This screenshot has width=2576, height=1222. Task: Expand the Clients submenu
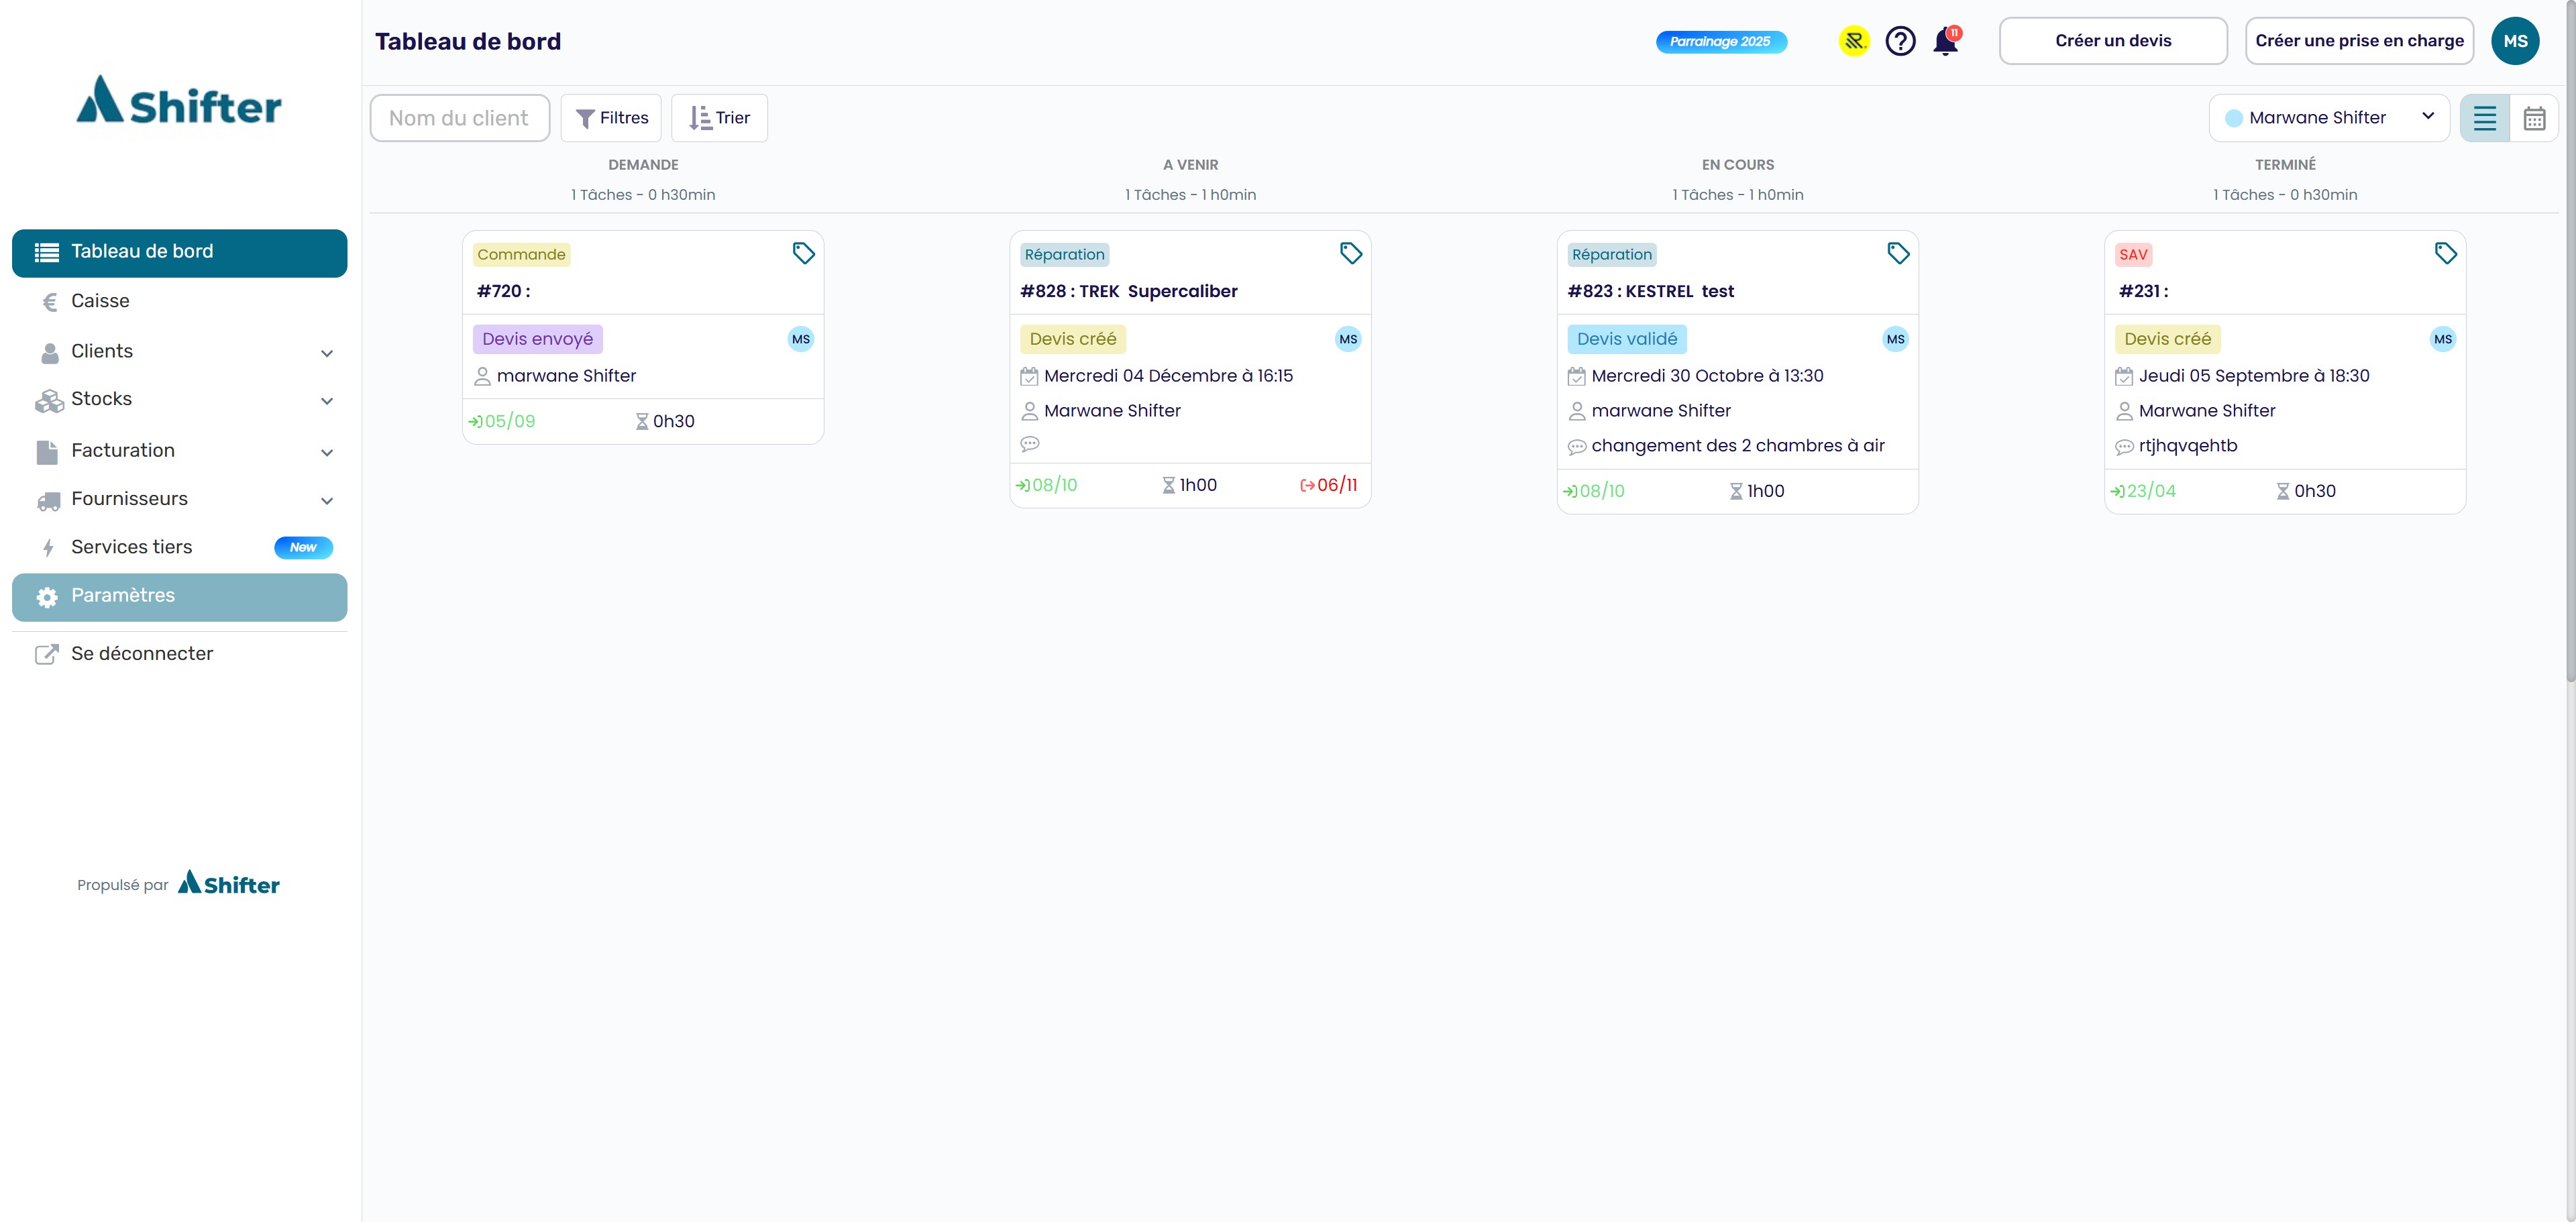[x=326, y=353]
